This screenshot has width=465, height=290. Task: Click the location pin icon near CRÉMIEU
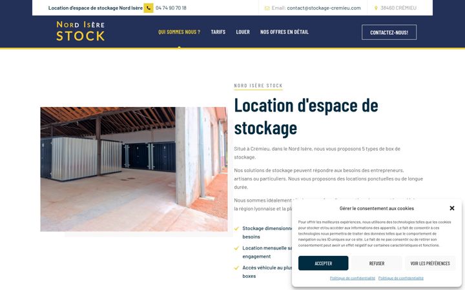click(376, 8)
